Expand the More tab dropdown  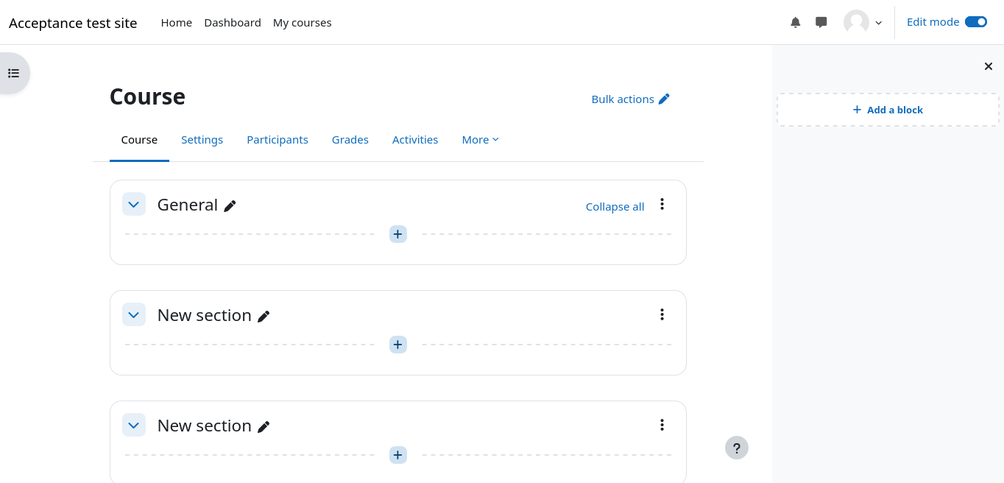[480, 140]
